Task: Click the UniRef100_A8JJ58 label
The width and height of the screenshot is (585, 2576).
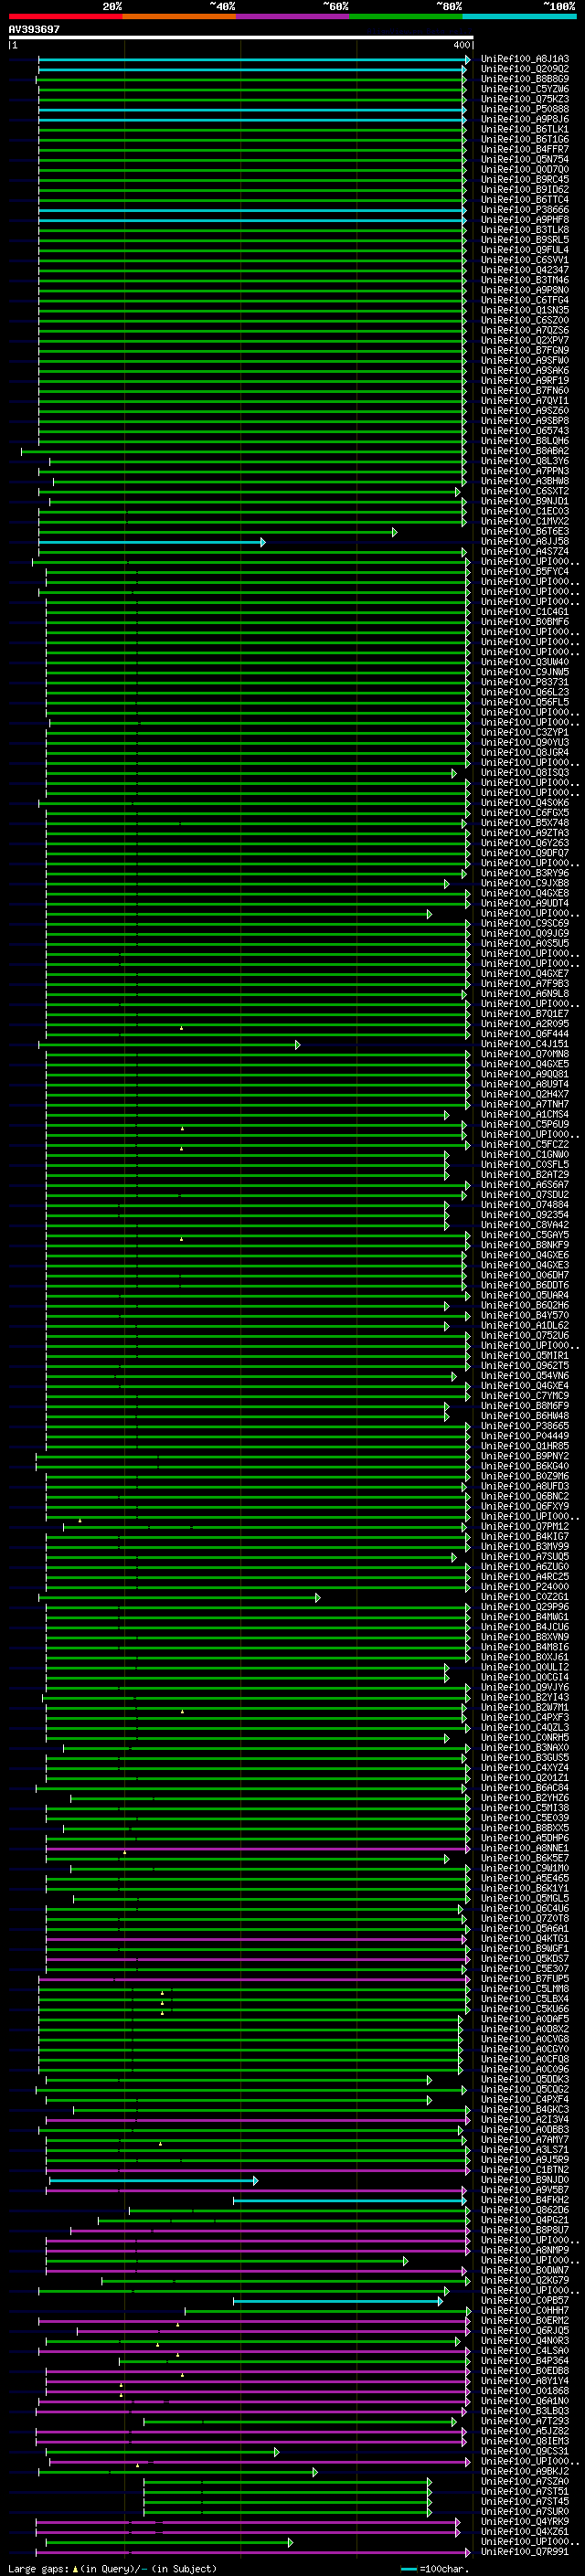Action: click(525, 541)
